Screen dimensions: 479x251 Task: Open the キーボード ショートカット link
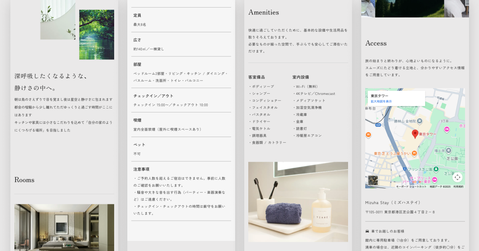(411, 187)
